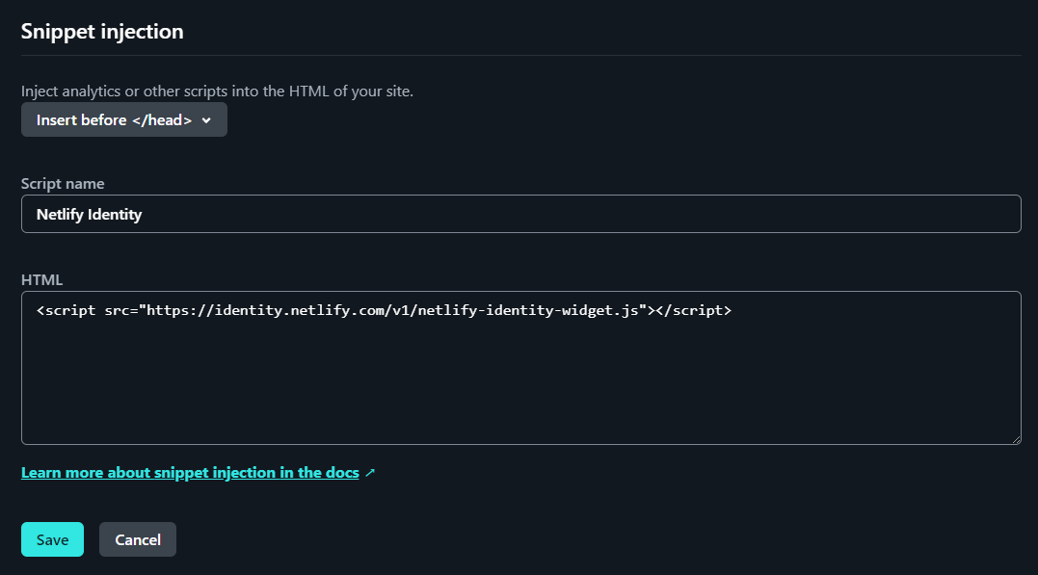Select the Netlify Identity script name text

tap(90, 214)
